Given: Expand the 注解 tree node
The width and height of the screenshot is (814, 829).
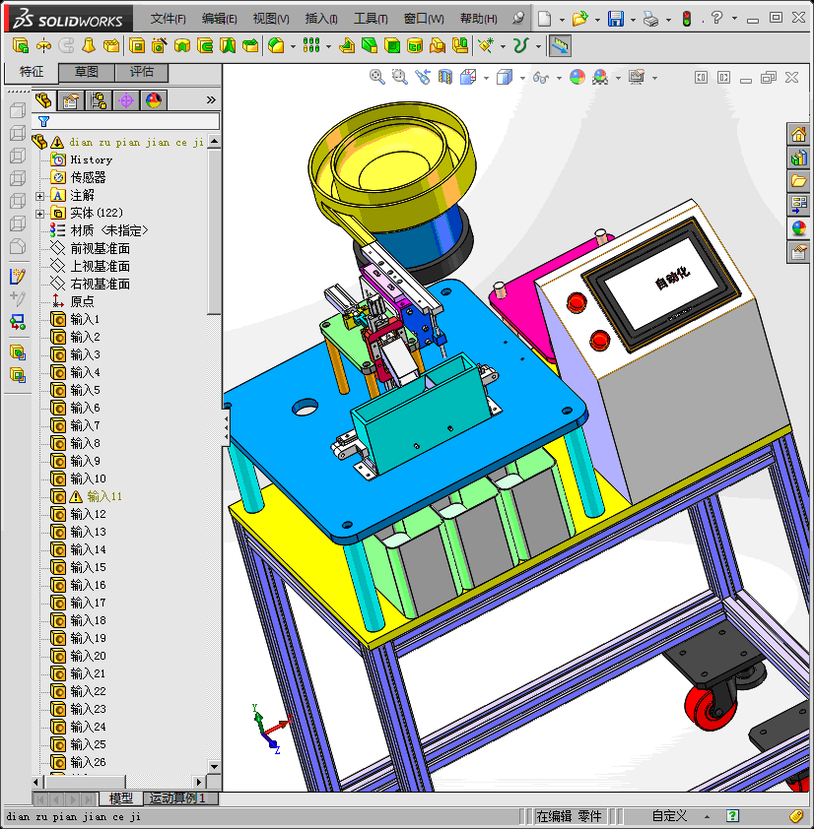Looking at the screenshot, I should [39, 196].
